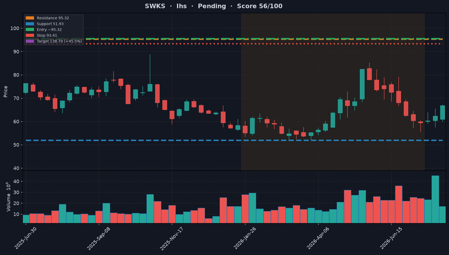The width and height of the screenshot is (449, 255).
Task: Click the tall green candle reaching 82
Action: [362, 84]
